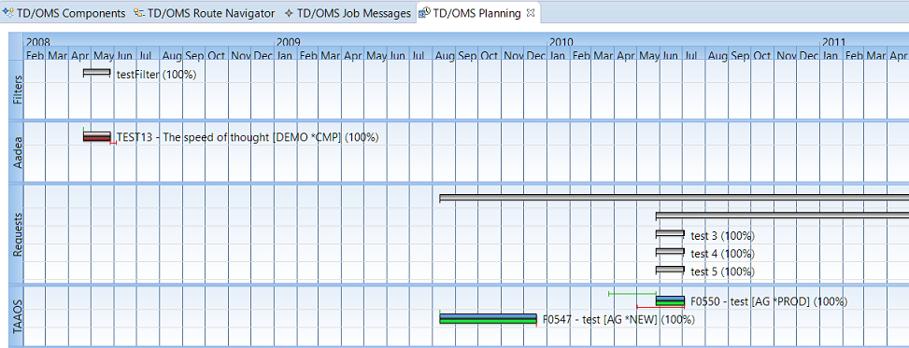Click the testFilter (100%) label
909x348 pixels.
click(157, 75)
